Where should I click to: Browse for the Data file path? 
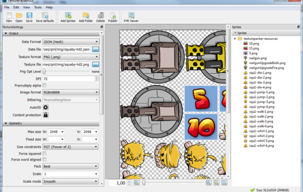[95, 50]
